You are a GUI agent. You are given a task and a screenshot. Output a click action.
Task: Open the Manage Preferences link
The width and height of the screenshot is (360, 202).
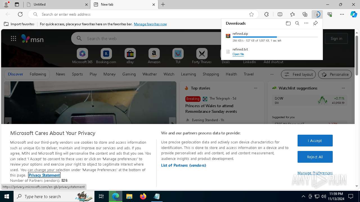(x=315, y=173)
